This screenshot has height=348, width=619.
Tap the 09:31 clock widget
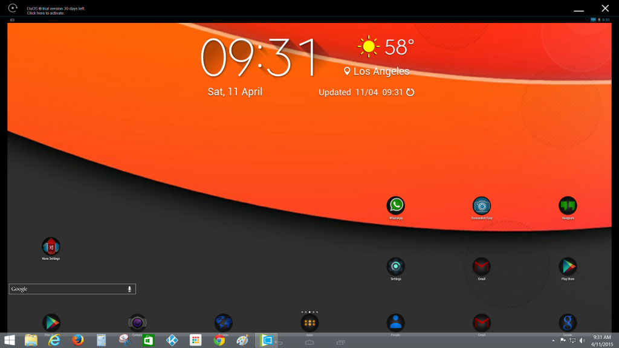[x=259, y=57]
